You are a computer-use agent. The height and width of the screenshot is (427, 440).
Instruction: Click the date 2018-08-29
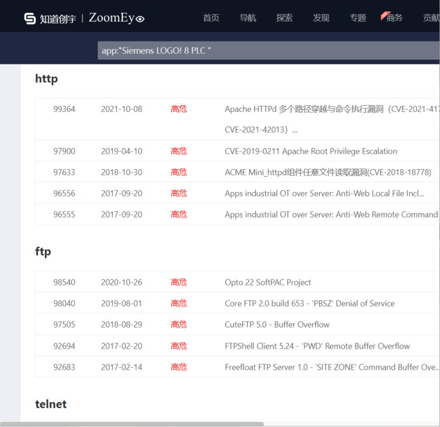click(122, 325)
